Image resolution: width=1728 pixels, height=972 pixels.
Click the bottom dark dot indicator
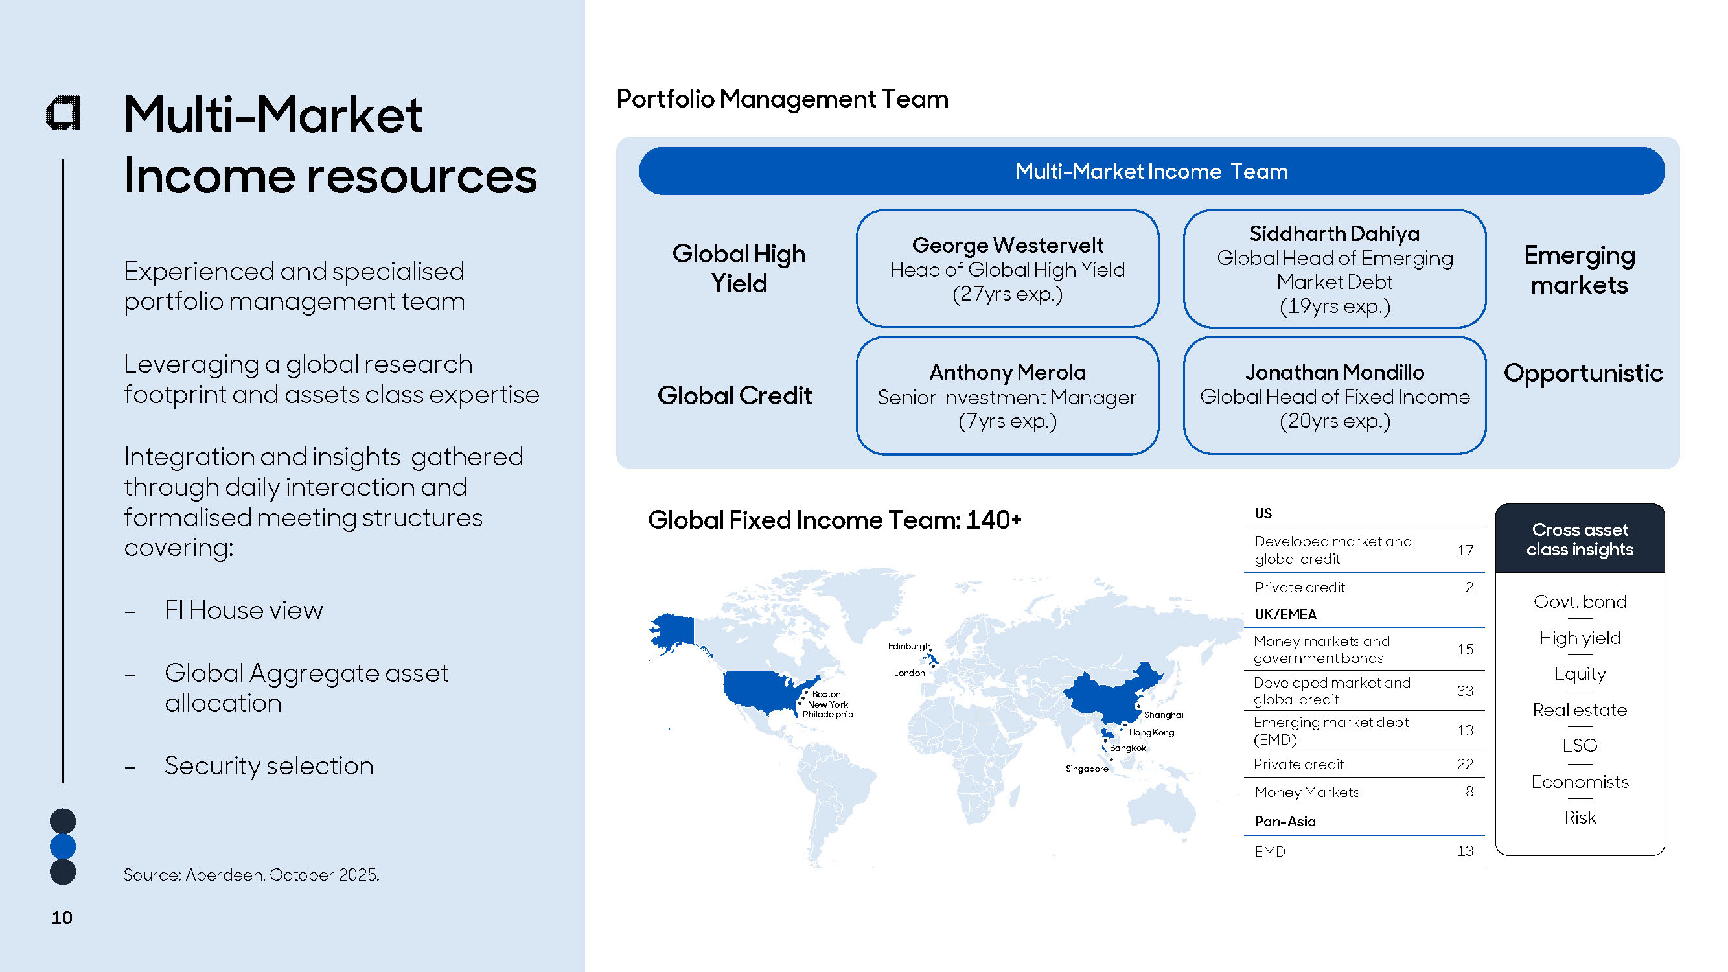(x=63, y=872)
